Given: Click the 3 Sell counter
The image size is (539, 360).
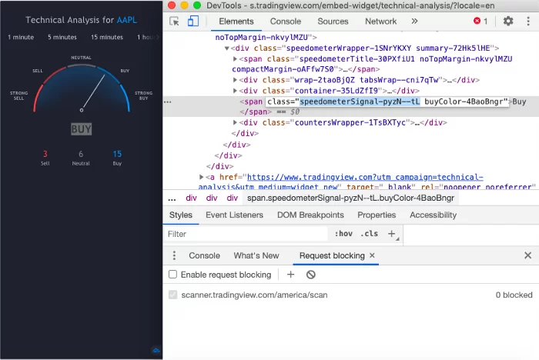Looking at the screenshot, I should tap(45, 158).
